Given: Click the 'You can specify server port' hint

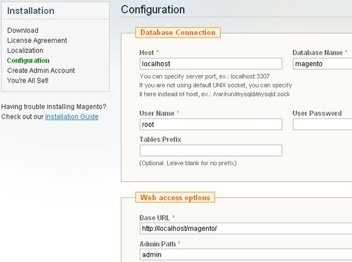Looking at the screenshot, I should (x=205, y=76).
